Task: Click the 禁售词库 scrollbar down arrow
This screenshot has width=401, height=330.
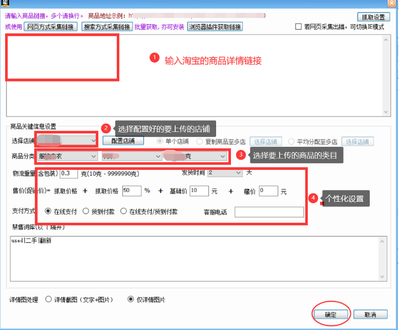Action: pyautogui.click(x=382, y=277)
